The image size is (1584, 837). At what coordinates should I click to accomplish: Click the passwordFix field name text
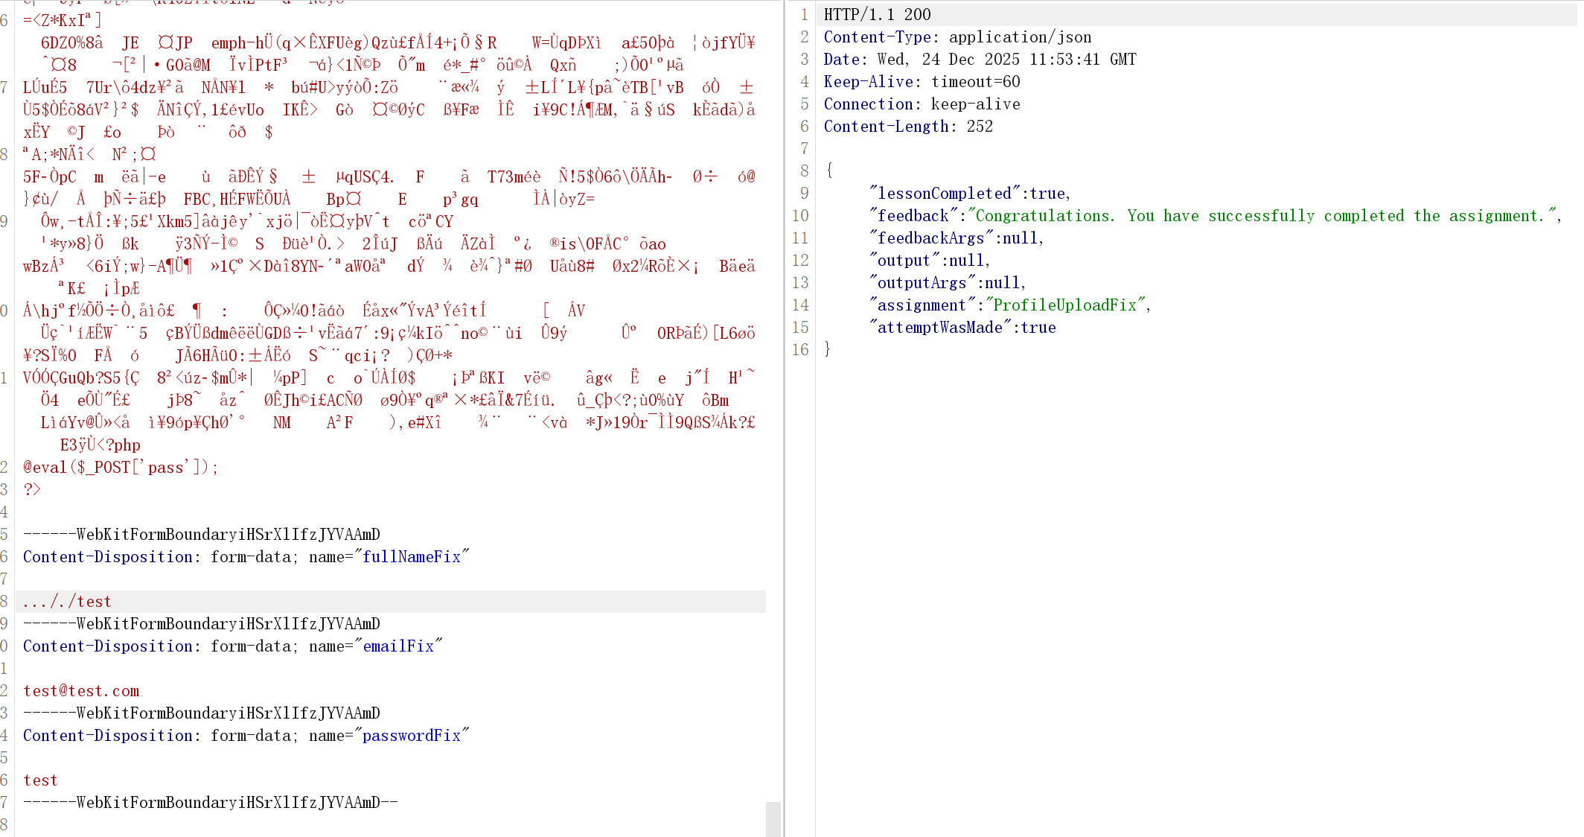pyautogui.click(x=411, y=736)
